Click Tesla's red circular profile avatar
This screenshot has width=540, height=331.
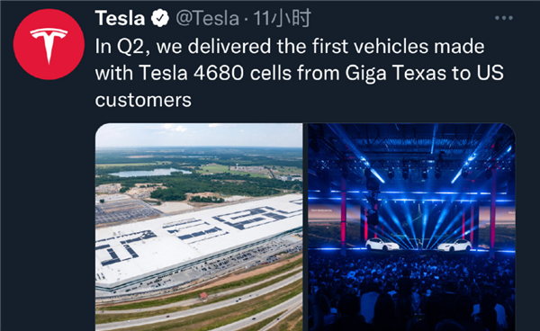coord(49,44)
